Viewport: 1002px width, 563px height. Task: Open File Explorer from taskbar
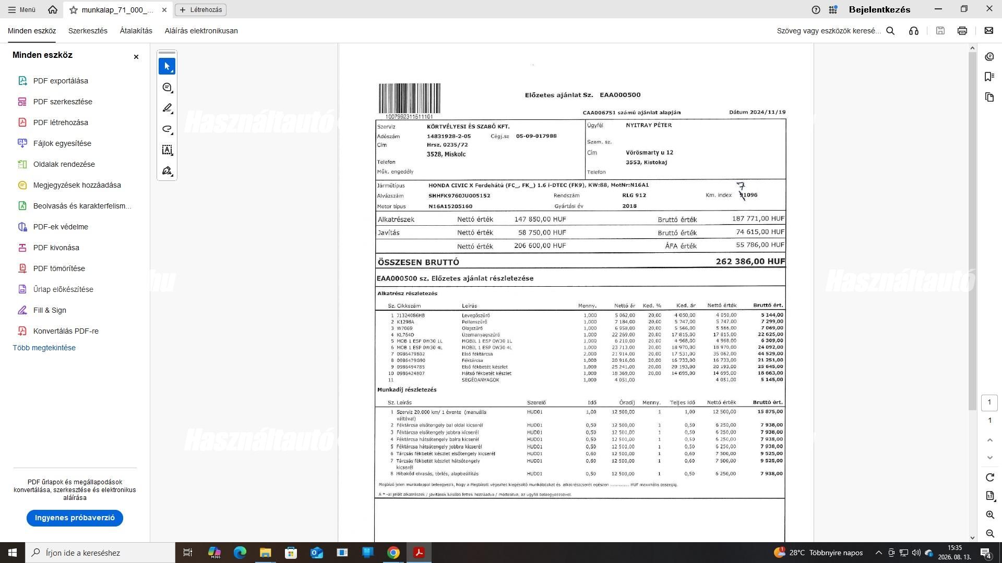tap(266, 553)
